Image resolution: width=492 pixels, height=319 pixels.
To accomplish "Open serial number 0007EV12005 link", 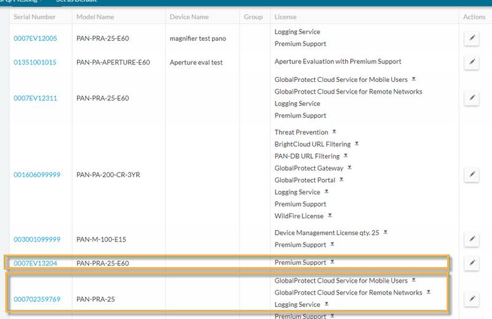I will coord(35,38).
